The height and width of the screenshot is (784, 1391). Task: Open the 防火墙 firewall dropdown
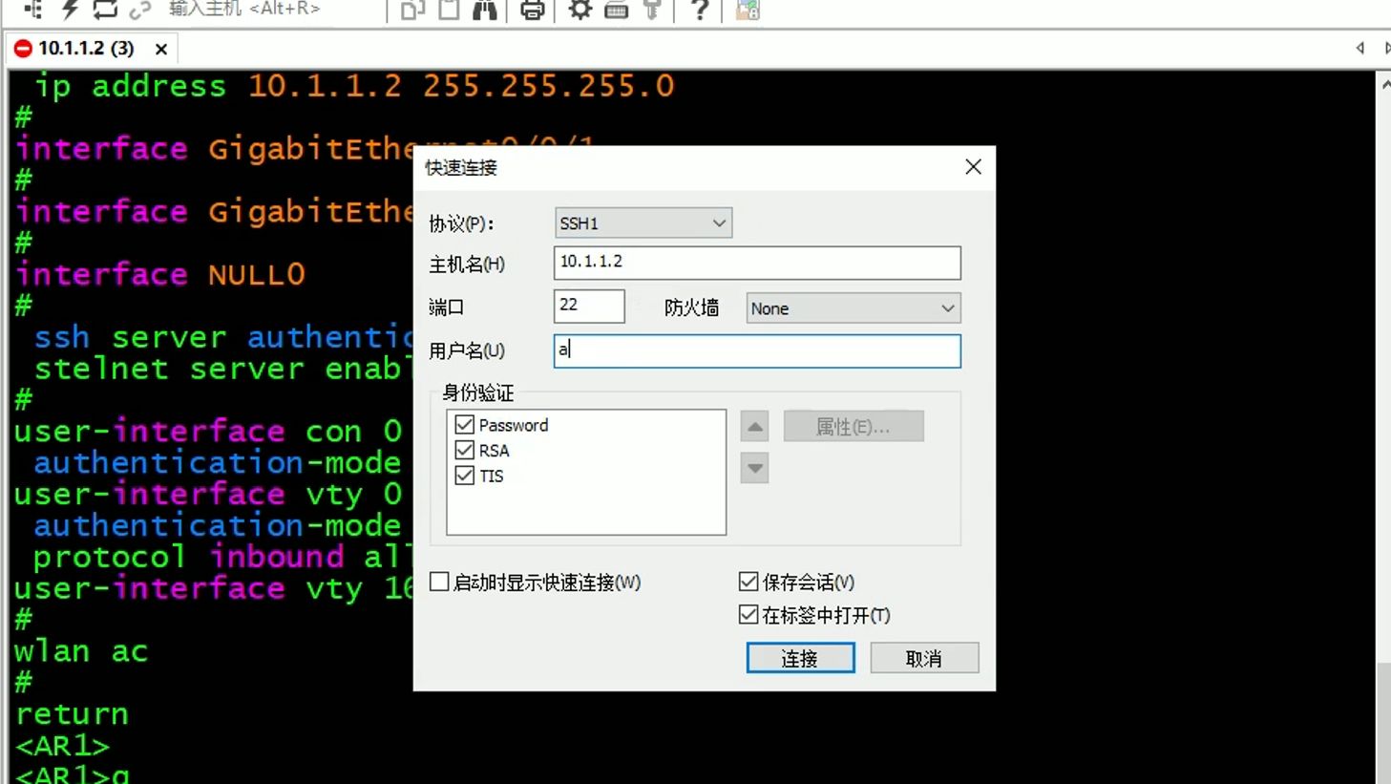pyautogui.click(x=854, y=308)
